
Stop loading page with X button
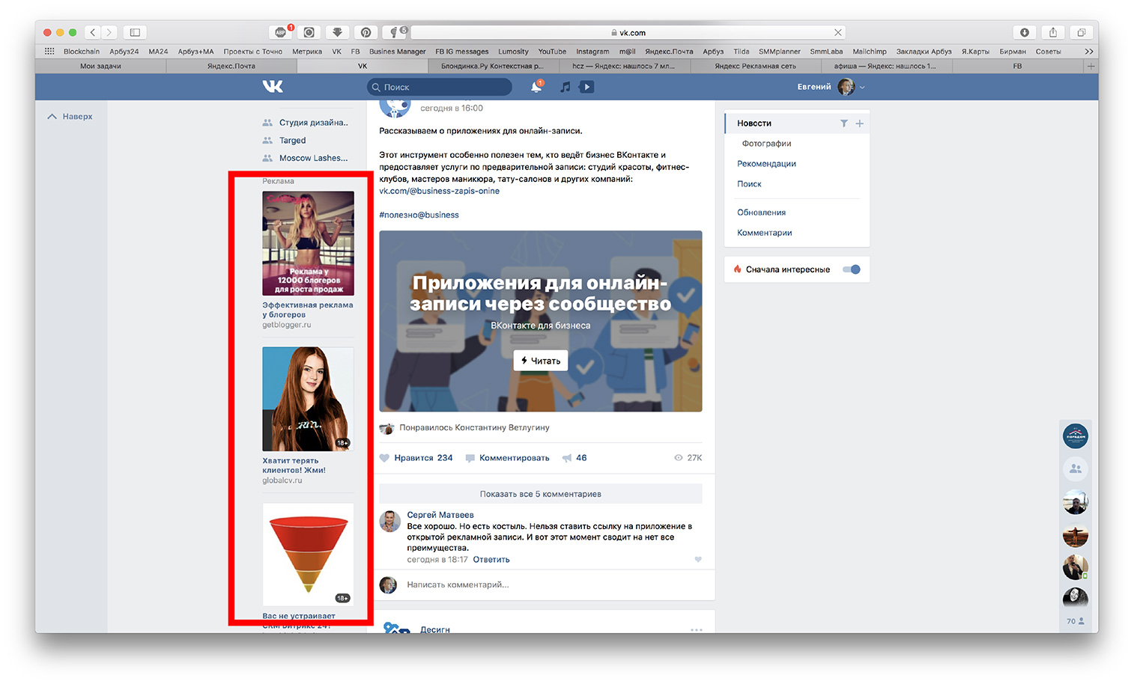[x=838, y=32]
